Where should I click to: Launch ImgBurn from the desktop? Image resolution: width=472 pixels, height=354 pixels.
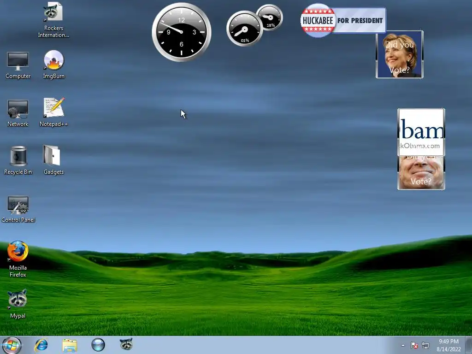pos(53,65)
